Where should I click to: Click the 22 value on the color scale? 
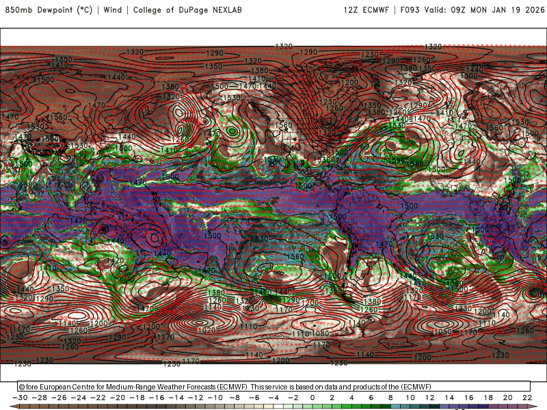(527, 398)
